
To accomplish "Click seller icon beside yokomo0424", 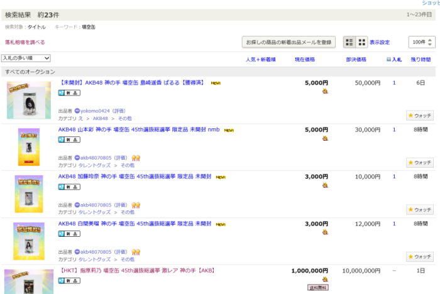I will [77, 111].
